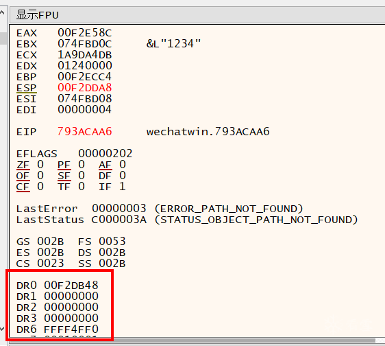Select LastError value 00000003
Viewport: 385px width, 346px height.
pyautogui.click(x=119, y=209)
